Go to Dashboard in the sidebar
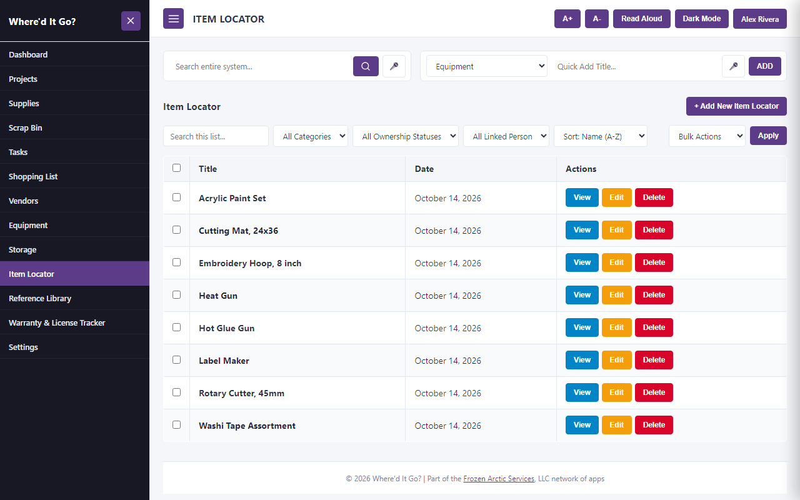The height and width of the screenshot is (500, 800). pyautogui.click(x=74, y=54)
